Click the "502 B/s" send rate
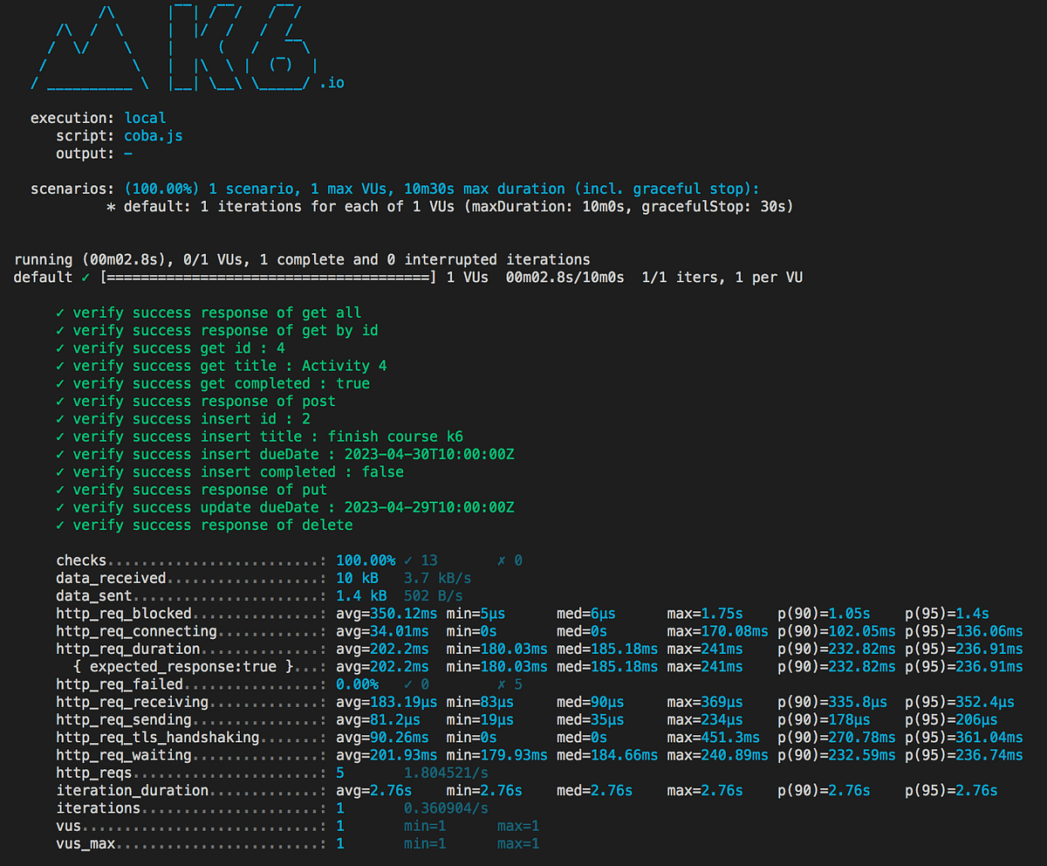 (x=434, y=595)
